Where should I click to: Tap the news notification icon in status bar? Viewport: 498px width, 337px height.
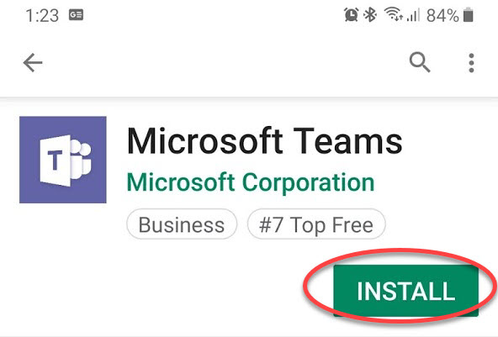(x=77, y=15)
